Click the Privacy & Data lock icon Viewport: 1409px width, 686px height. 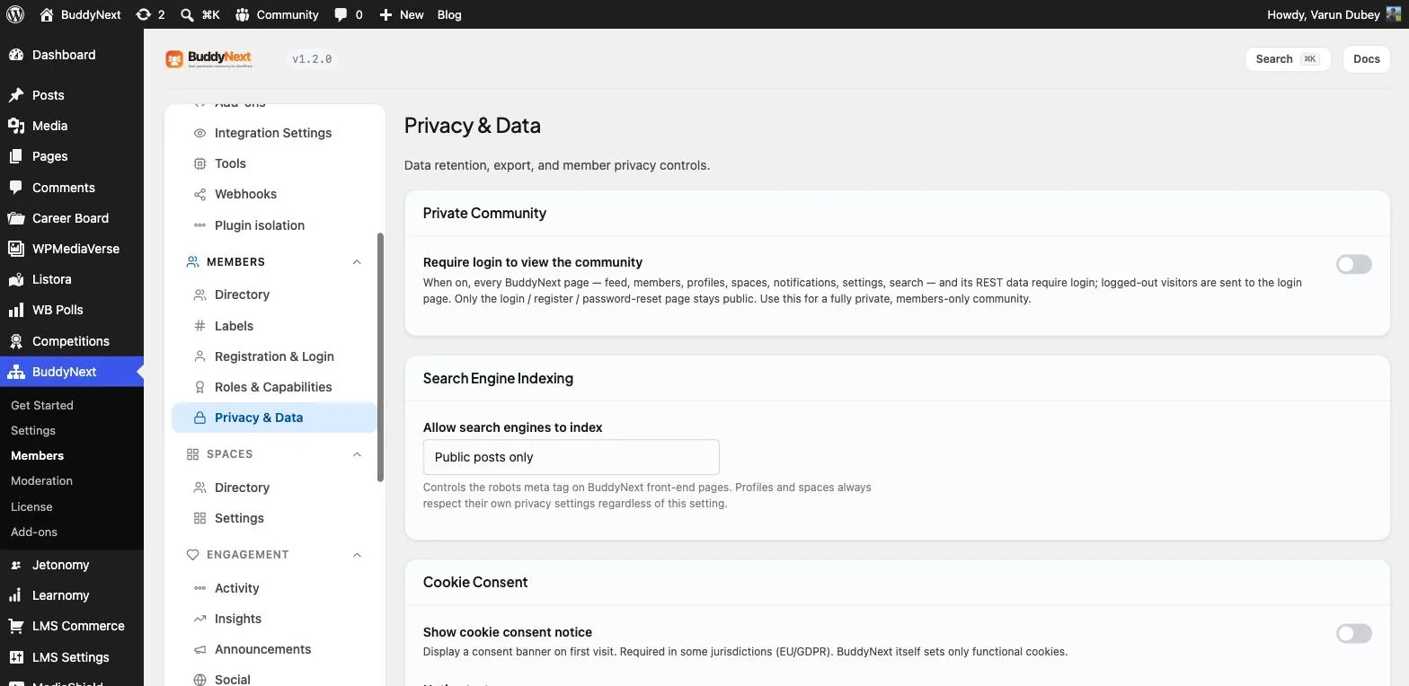click(x=199, y=418)
